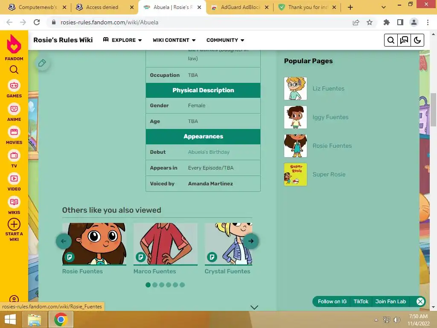Follow on IG button

point(332,302)
